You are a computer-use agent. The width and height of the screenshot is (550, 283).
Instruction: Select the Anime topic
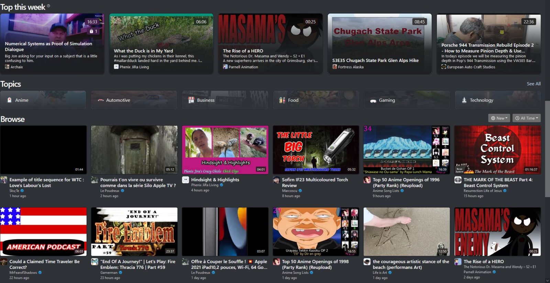pyautogui.click(x=43, y=100)
